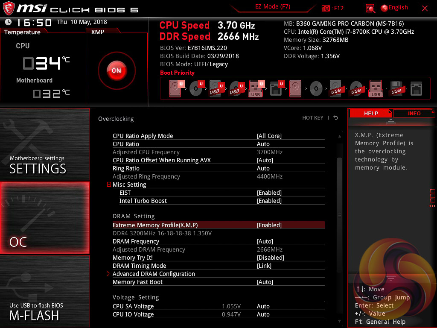
Task: Click 'DDR4 3200MHz 16-18-18-38 1.350V' text
Action: pyautogui.click(x=162, y=233)
